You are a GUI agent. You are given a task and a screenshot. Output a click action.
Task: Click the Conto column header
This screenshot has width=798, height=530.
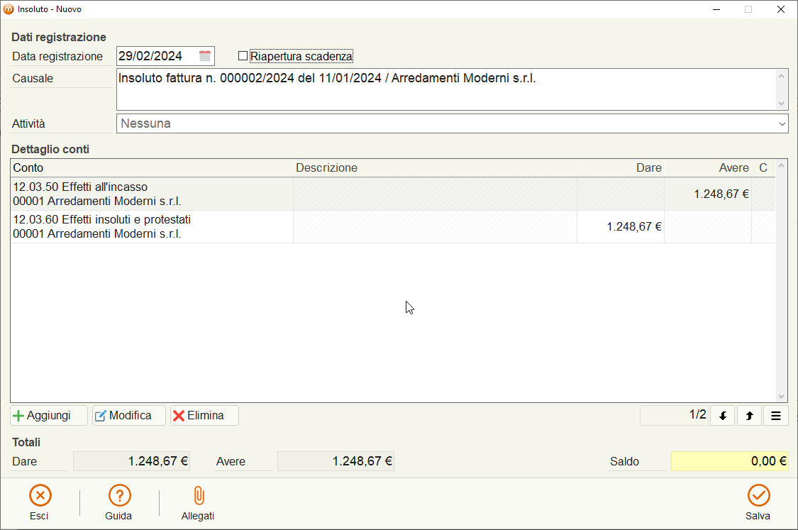click(x=152, y=168)
